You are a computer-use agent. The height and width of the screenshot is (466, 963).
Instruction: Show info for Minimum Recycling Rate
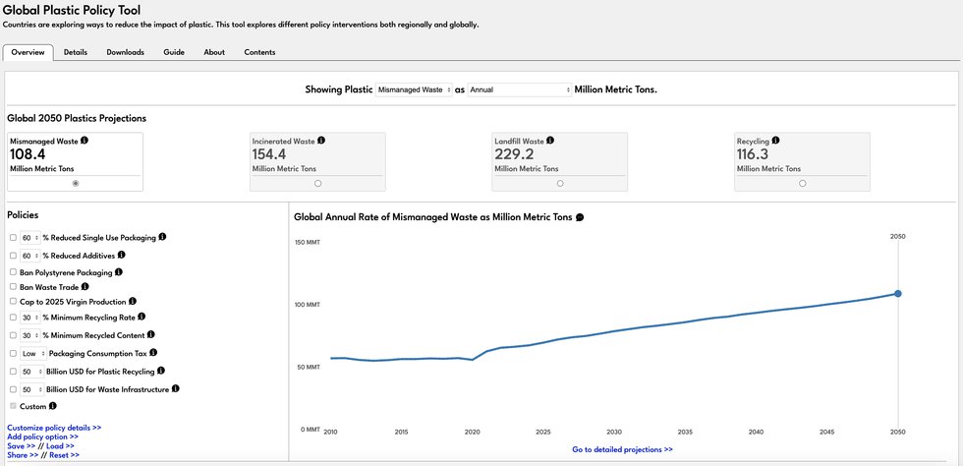click(142, 318)
